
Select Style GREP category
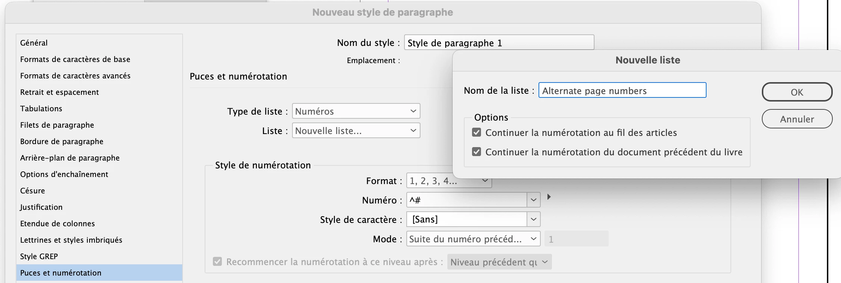39,256
